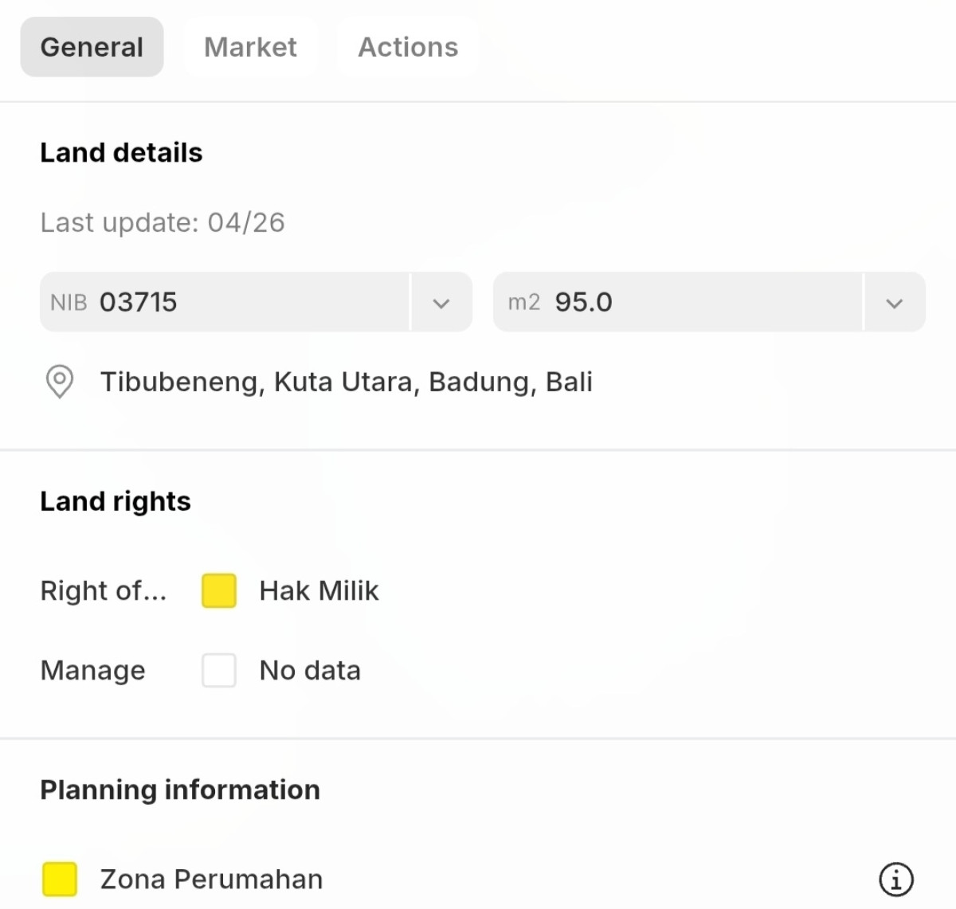Viewport: 956px width, 909px height.
Task: Click the Tibubeneng, Kuta Utara address text
Action: 347,382
